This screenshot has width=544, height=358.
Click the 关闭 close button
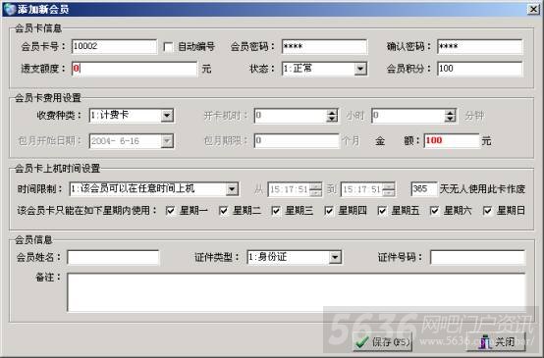[496, 342]
